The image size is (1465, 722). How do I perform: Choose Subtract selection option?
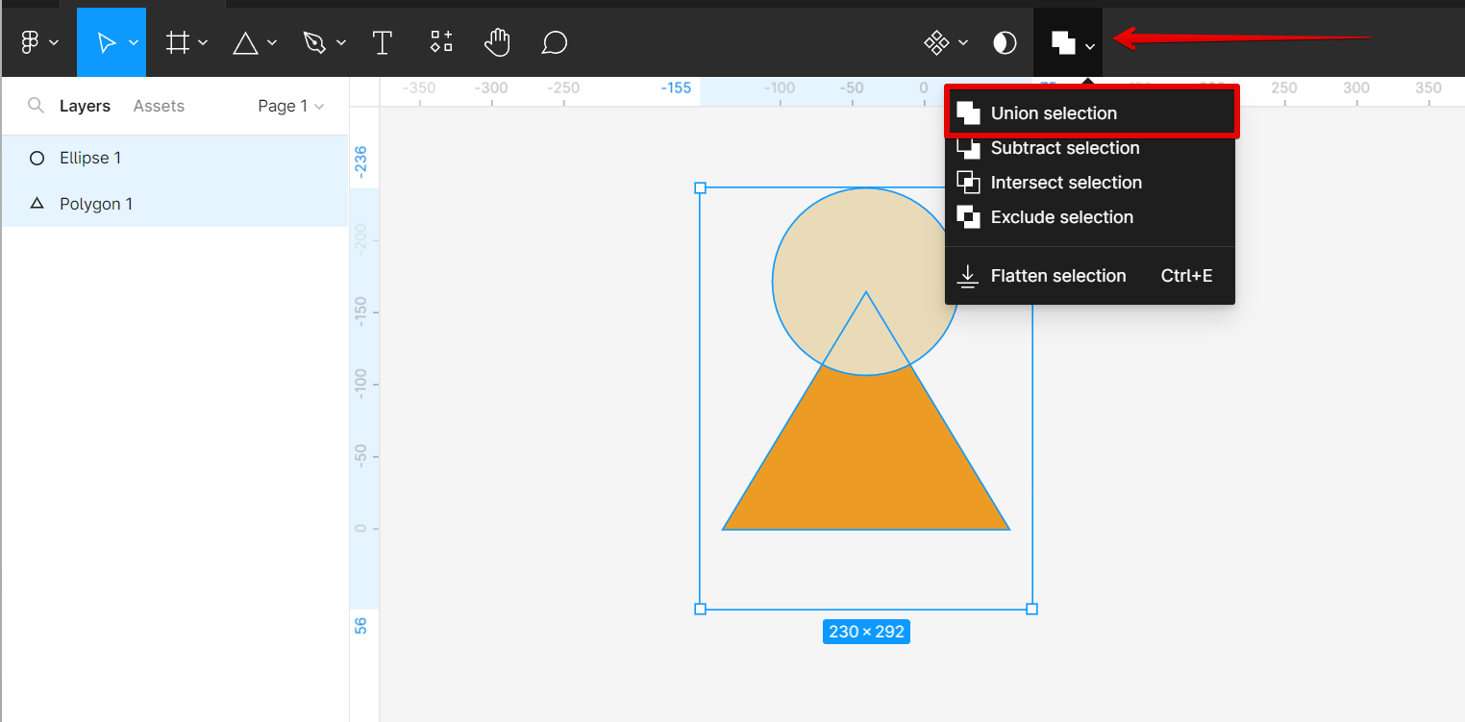tap(1064, 148)
